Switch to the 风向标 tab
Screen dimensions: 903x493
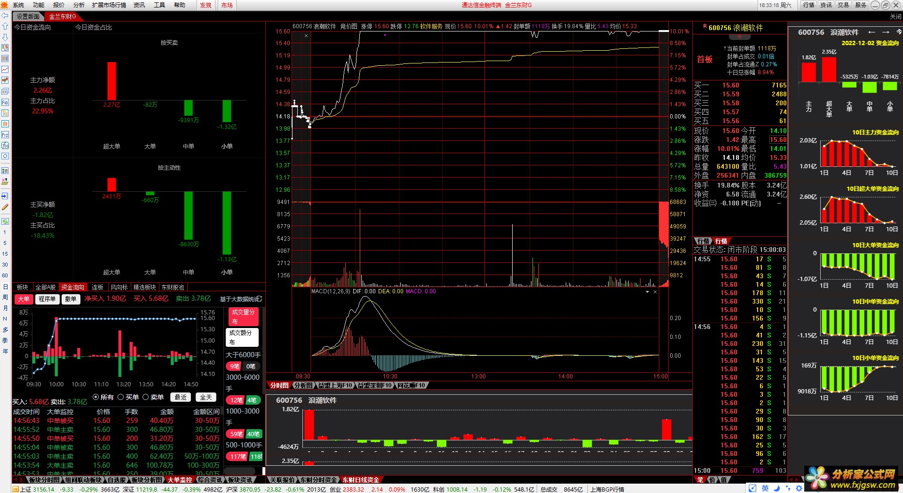[119, 287]
